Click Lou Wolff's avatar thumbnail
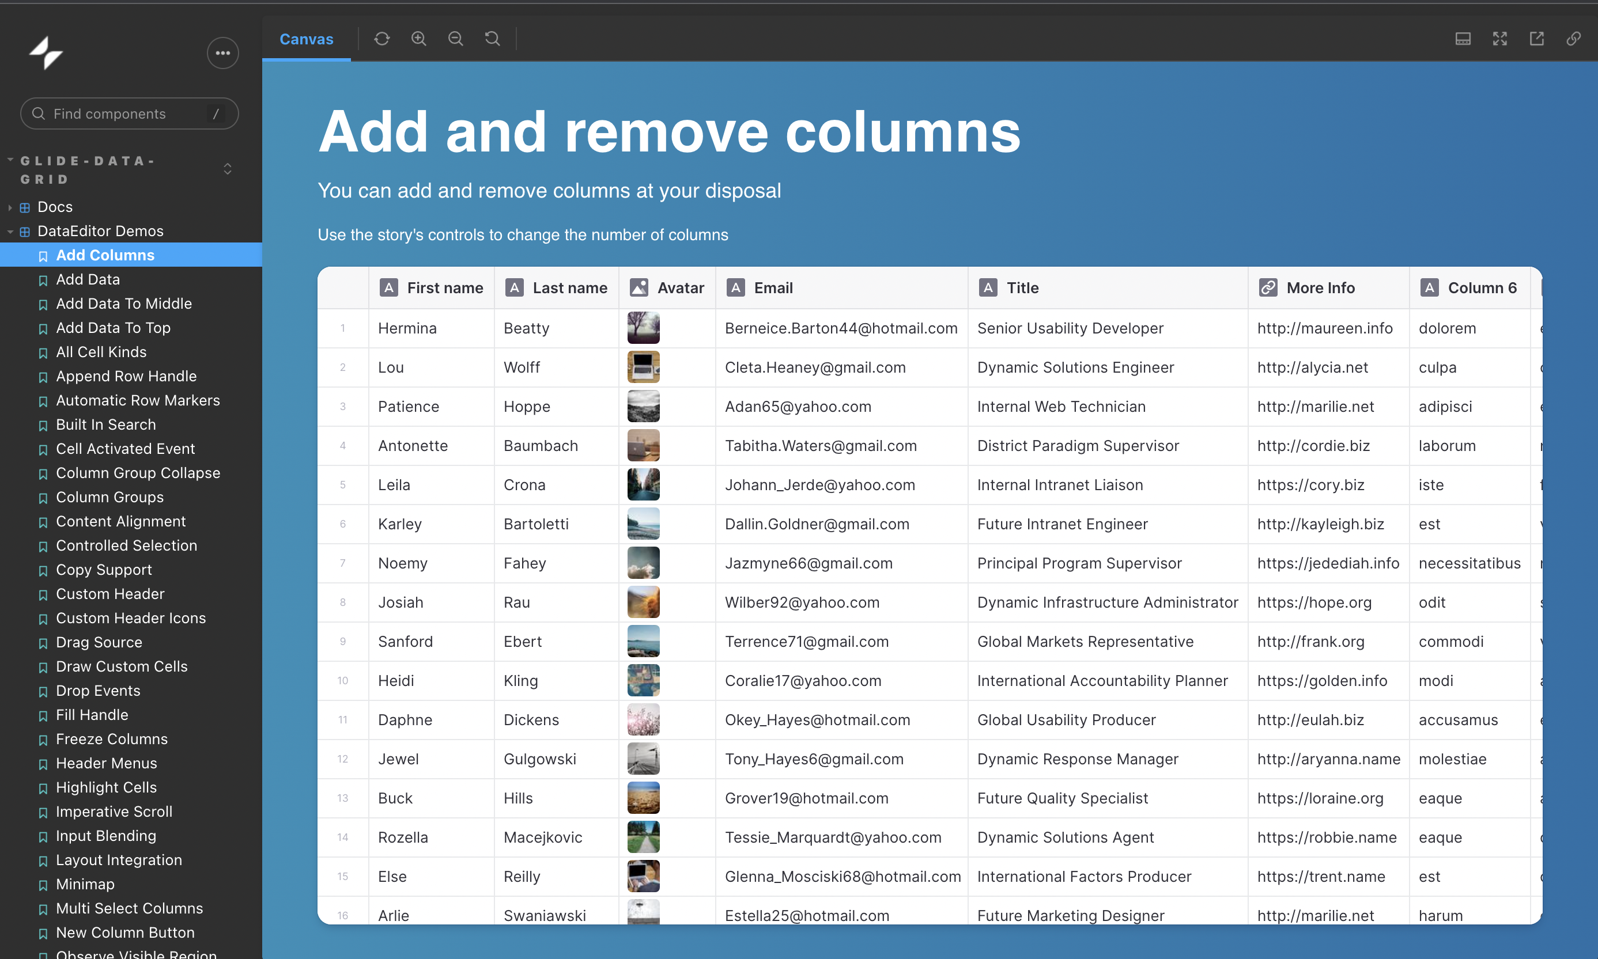Viewport: 1598px width, 959px height. coord(643,367)
